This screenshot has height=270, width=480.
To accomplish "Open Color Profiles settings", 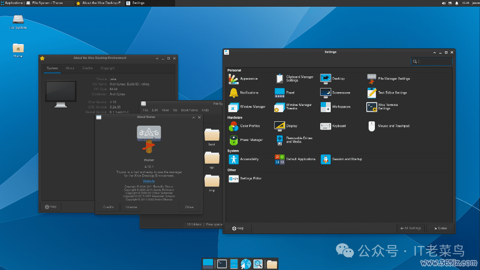I will 244,126.
